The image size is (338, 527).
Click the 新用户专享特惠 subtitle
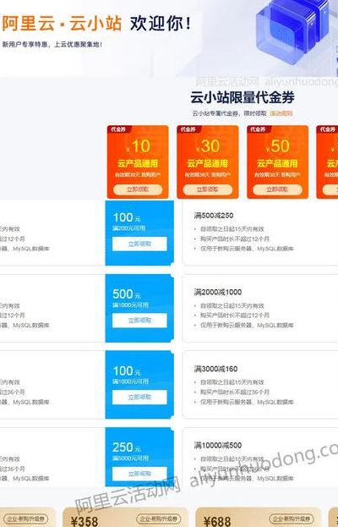tap(52, 44)
